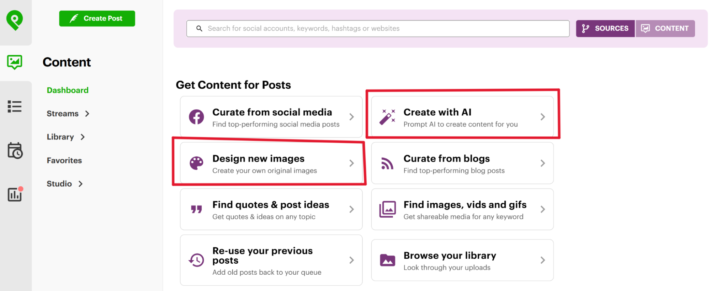711x291 pixels.
Task: Click the picture icon on Browse your library
Action: pyautogui.click(x=387, y=260)
